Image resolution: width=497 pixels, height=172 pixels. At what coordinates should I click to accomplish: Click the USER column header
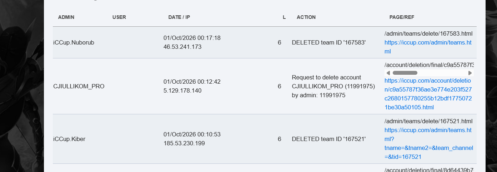coord(119,17)
